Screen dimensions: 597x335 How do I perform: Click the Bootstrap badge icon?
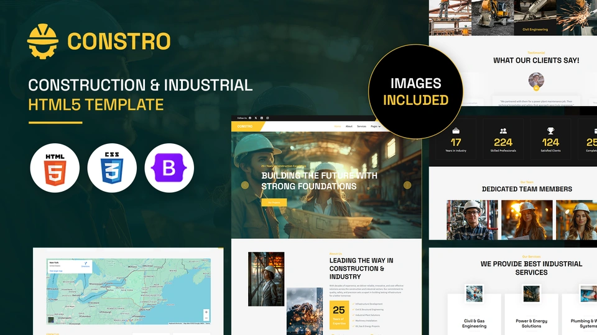pyautogui.click(x=169, y=168)
